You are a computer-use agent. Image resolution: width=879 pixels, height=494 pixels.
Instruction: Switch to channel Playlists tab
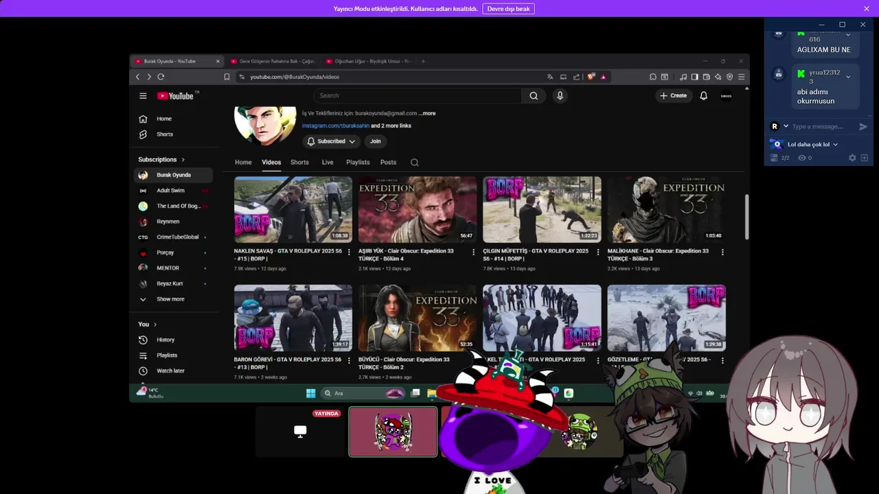pyautogui.click(x=358, y=163)
